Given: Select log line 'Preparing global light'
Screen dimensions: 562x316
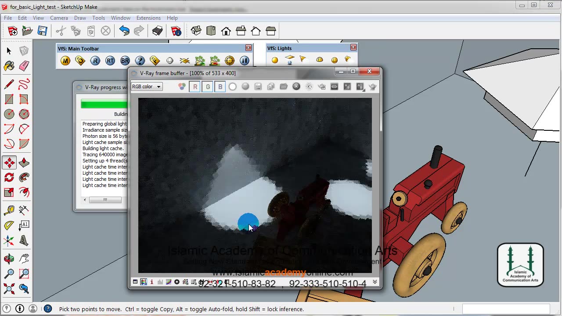Looking at the screenshot, I should (105, 124).
